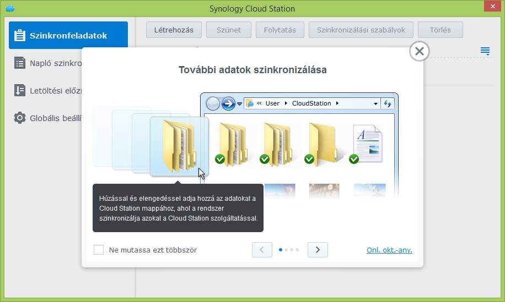The height and width of the screenshot is (302, 505).
Task: Select the Napló szinkronizálás sidebar item
Action: click(x=47, y=63)
